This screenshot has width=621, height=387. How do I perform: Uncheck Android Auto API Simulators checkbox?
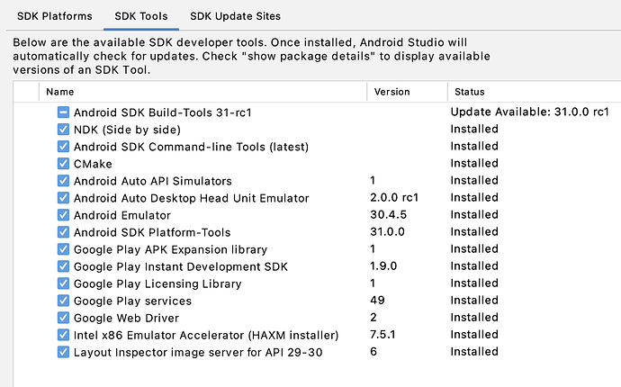(63, 181)
